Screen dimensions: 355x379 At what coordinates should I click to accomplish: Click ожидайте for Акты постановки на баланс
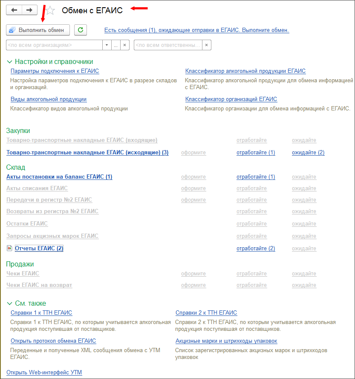[304, 176]
